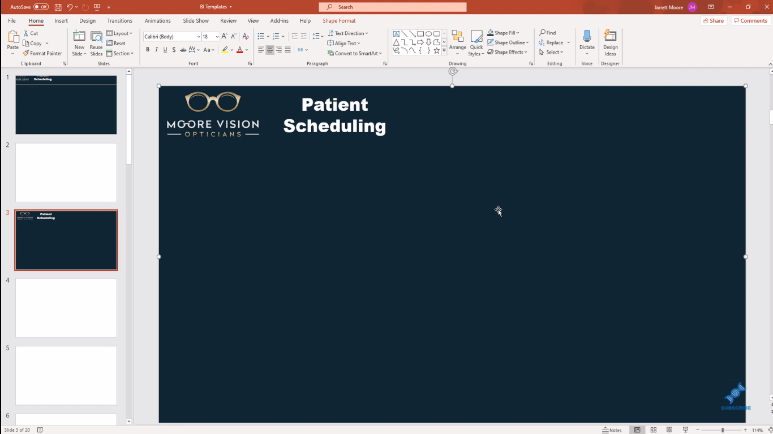Image resolution: width=773 pixels, height=434 pixels.
Task: Apply bold formatting
Action: point(148,50)
